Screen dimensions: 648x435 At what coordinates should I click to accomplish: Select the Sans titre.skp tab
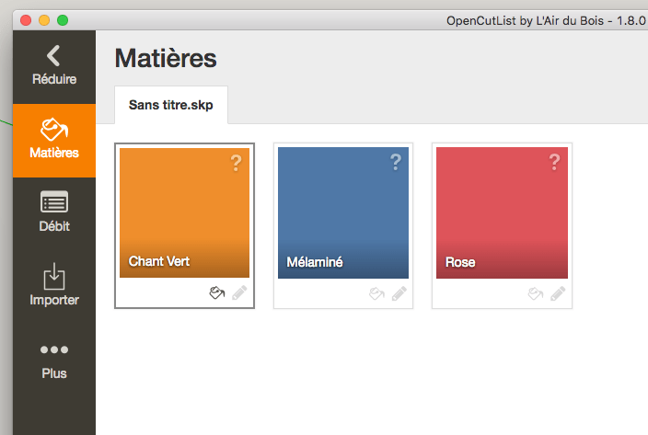tap(171, 105)
